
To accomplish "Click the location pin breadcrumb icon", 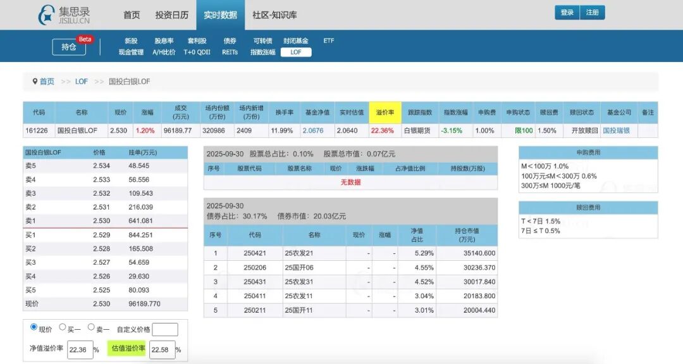I will click(x=35, y=81).
